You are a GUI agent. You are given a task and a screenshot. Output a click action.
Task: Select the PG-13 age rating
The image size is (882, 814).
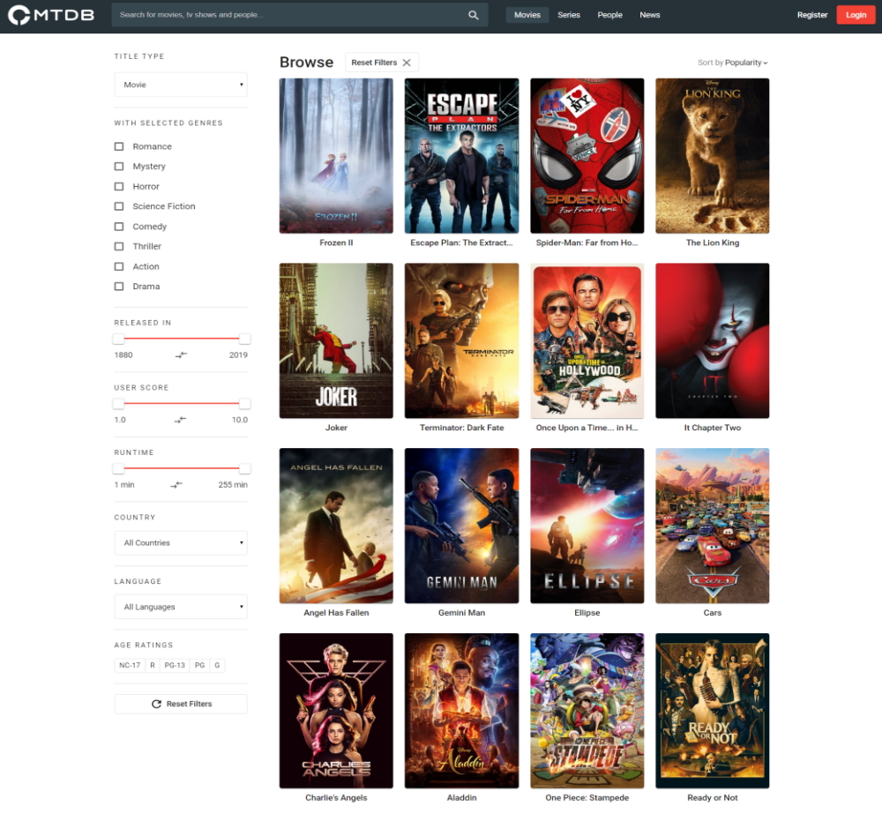pos(175,665)
